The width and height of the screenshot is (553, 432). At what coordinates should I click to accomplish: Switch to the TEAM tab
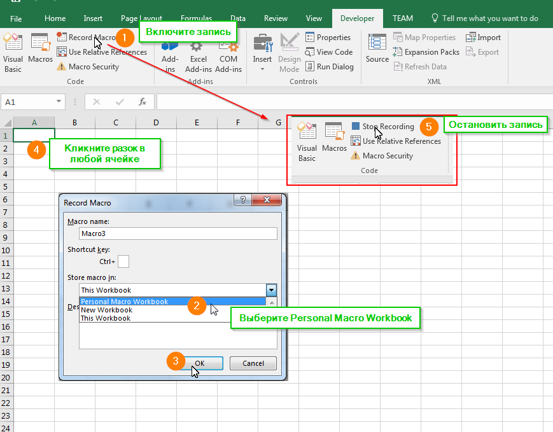click(x=403, y=18)
